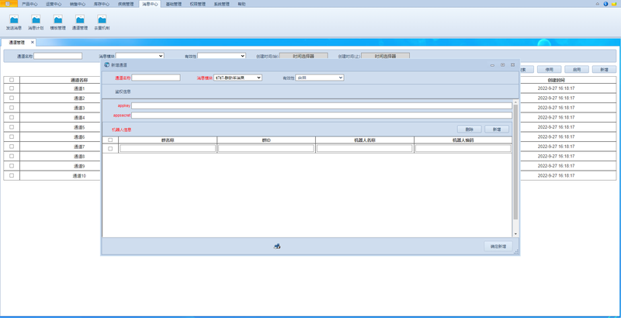Image resolution: width=621 pixels, height=318 pixels.
Task: Check the box for 通道3 row
Action: [x=12, y=108]
